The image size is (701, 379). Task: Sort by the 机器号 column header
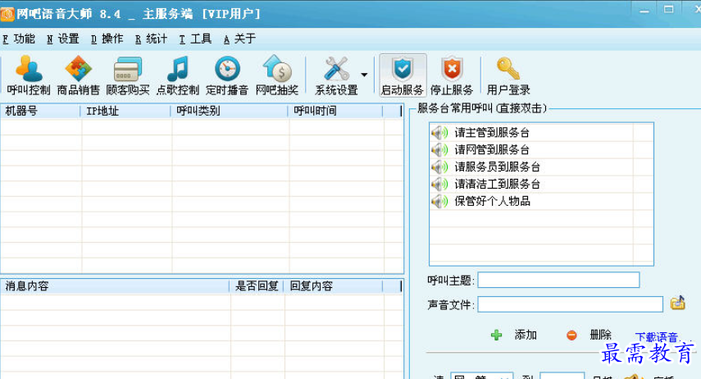40,111
